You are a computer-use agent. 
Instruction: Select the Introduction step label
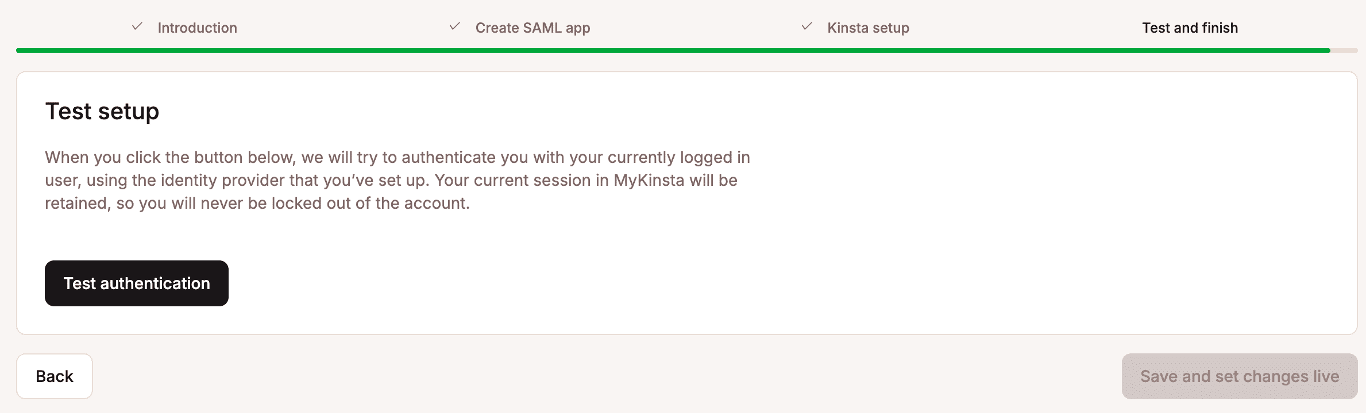tap(198, 28)
